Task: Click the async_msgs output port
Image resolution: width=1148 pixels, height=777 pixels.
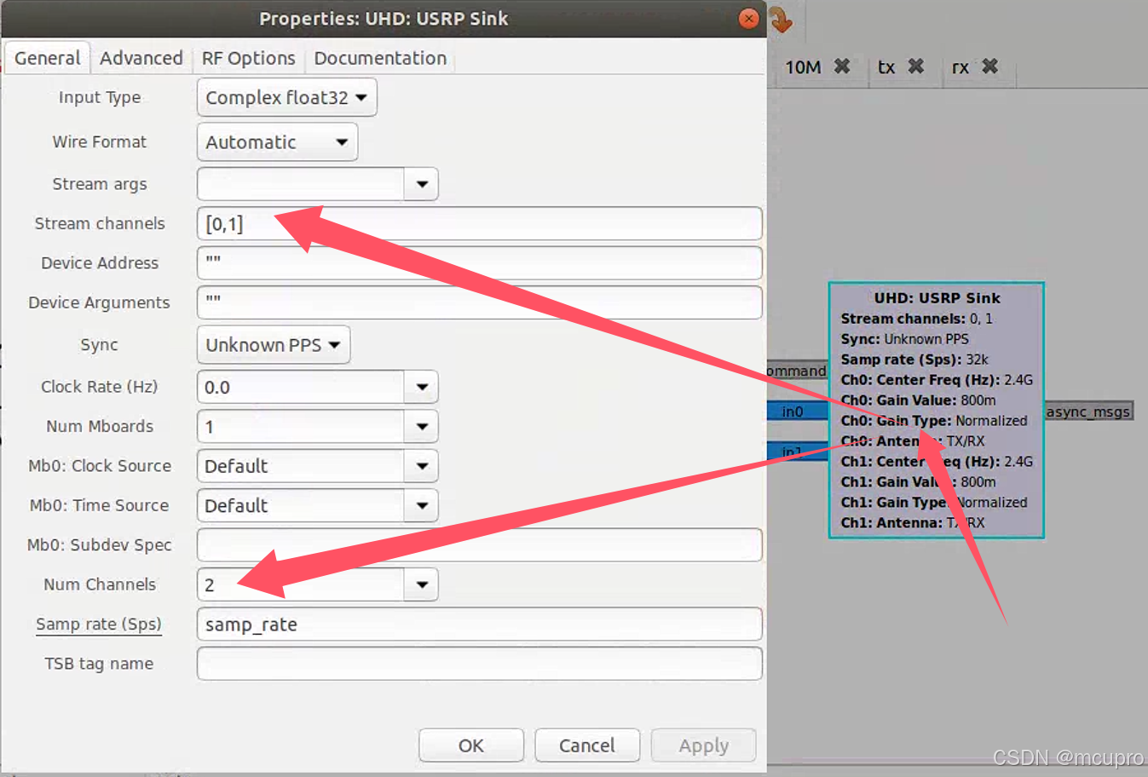Action: [x=1088, y=412]
